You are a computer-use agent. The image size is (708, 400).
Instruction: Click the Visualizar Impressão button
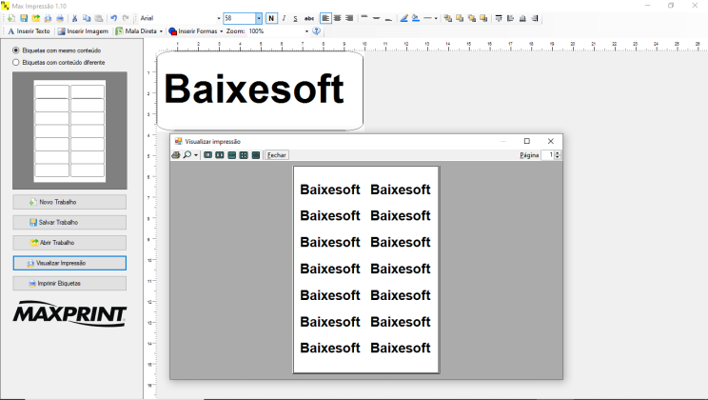[69, 263]
